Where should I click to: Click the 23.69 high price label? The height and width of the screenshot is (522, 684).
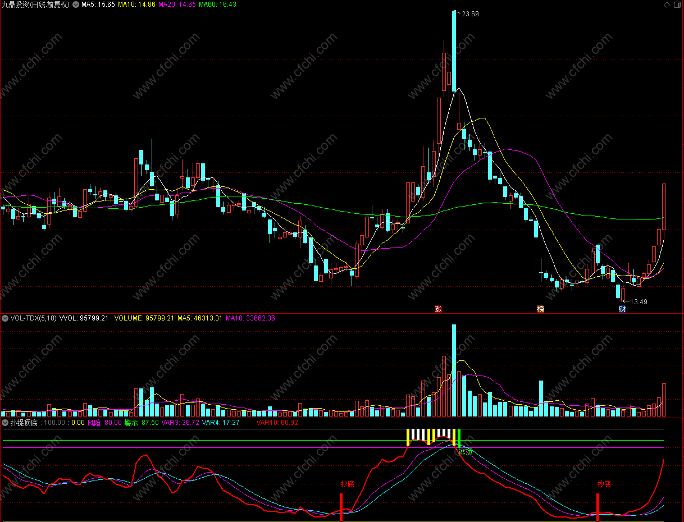pos(470,14)
